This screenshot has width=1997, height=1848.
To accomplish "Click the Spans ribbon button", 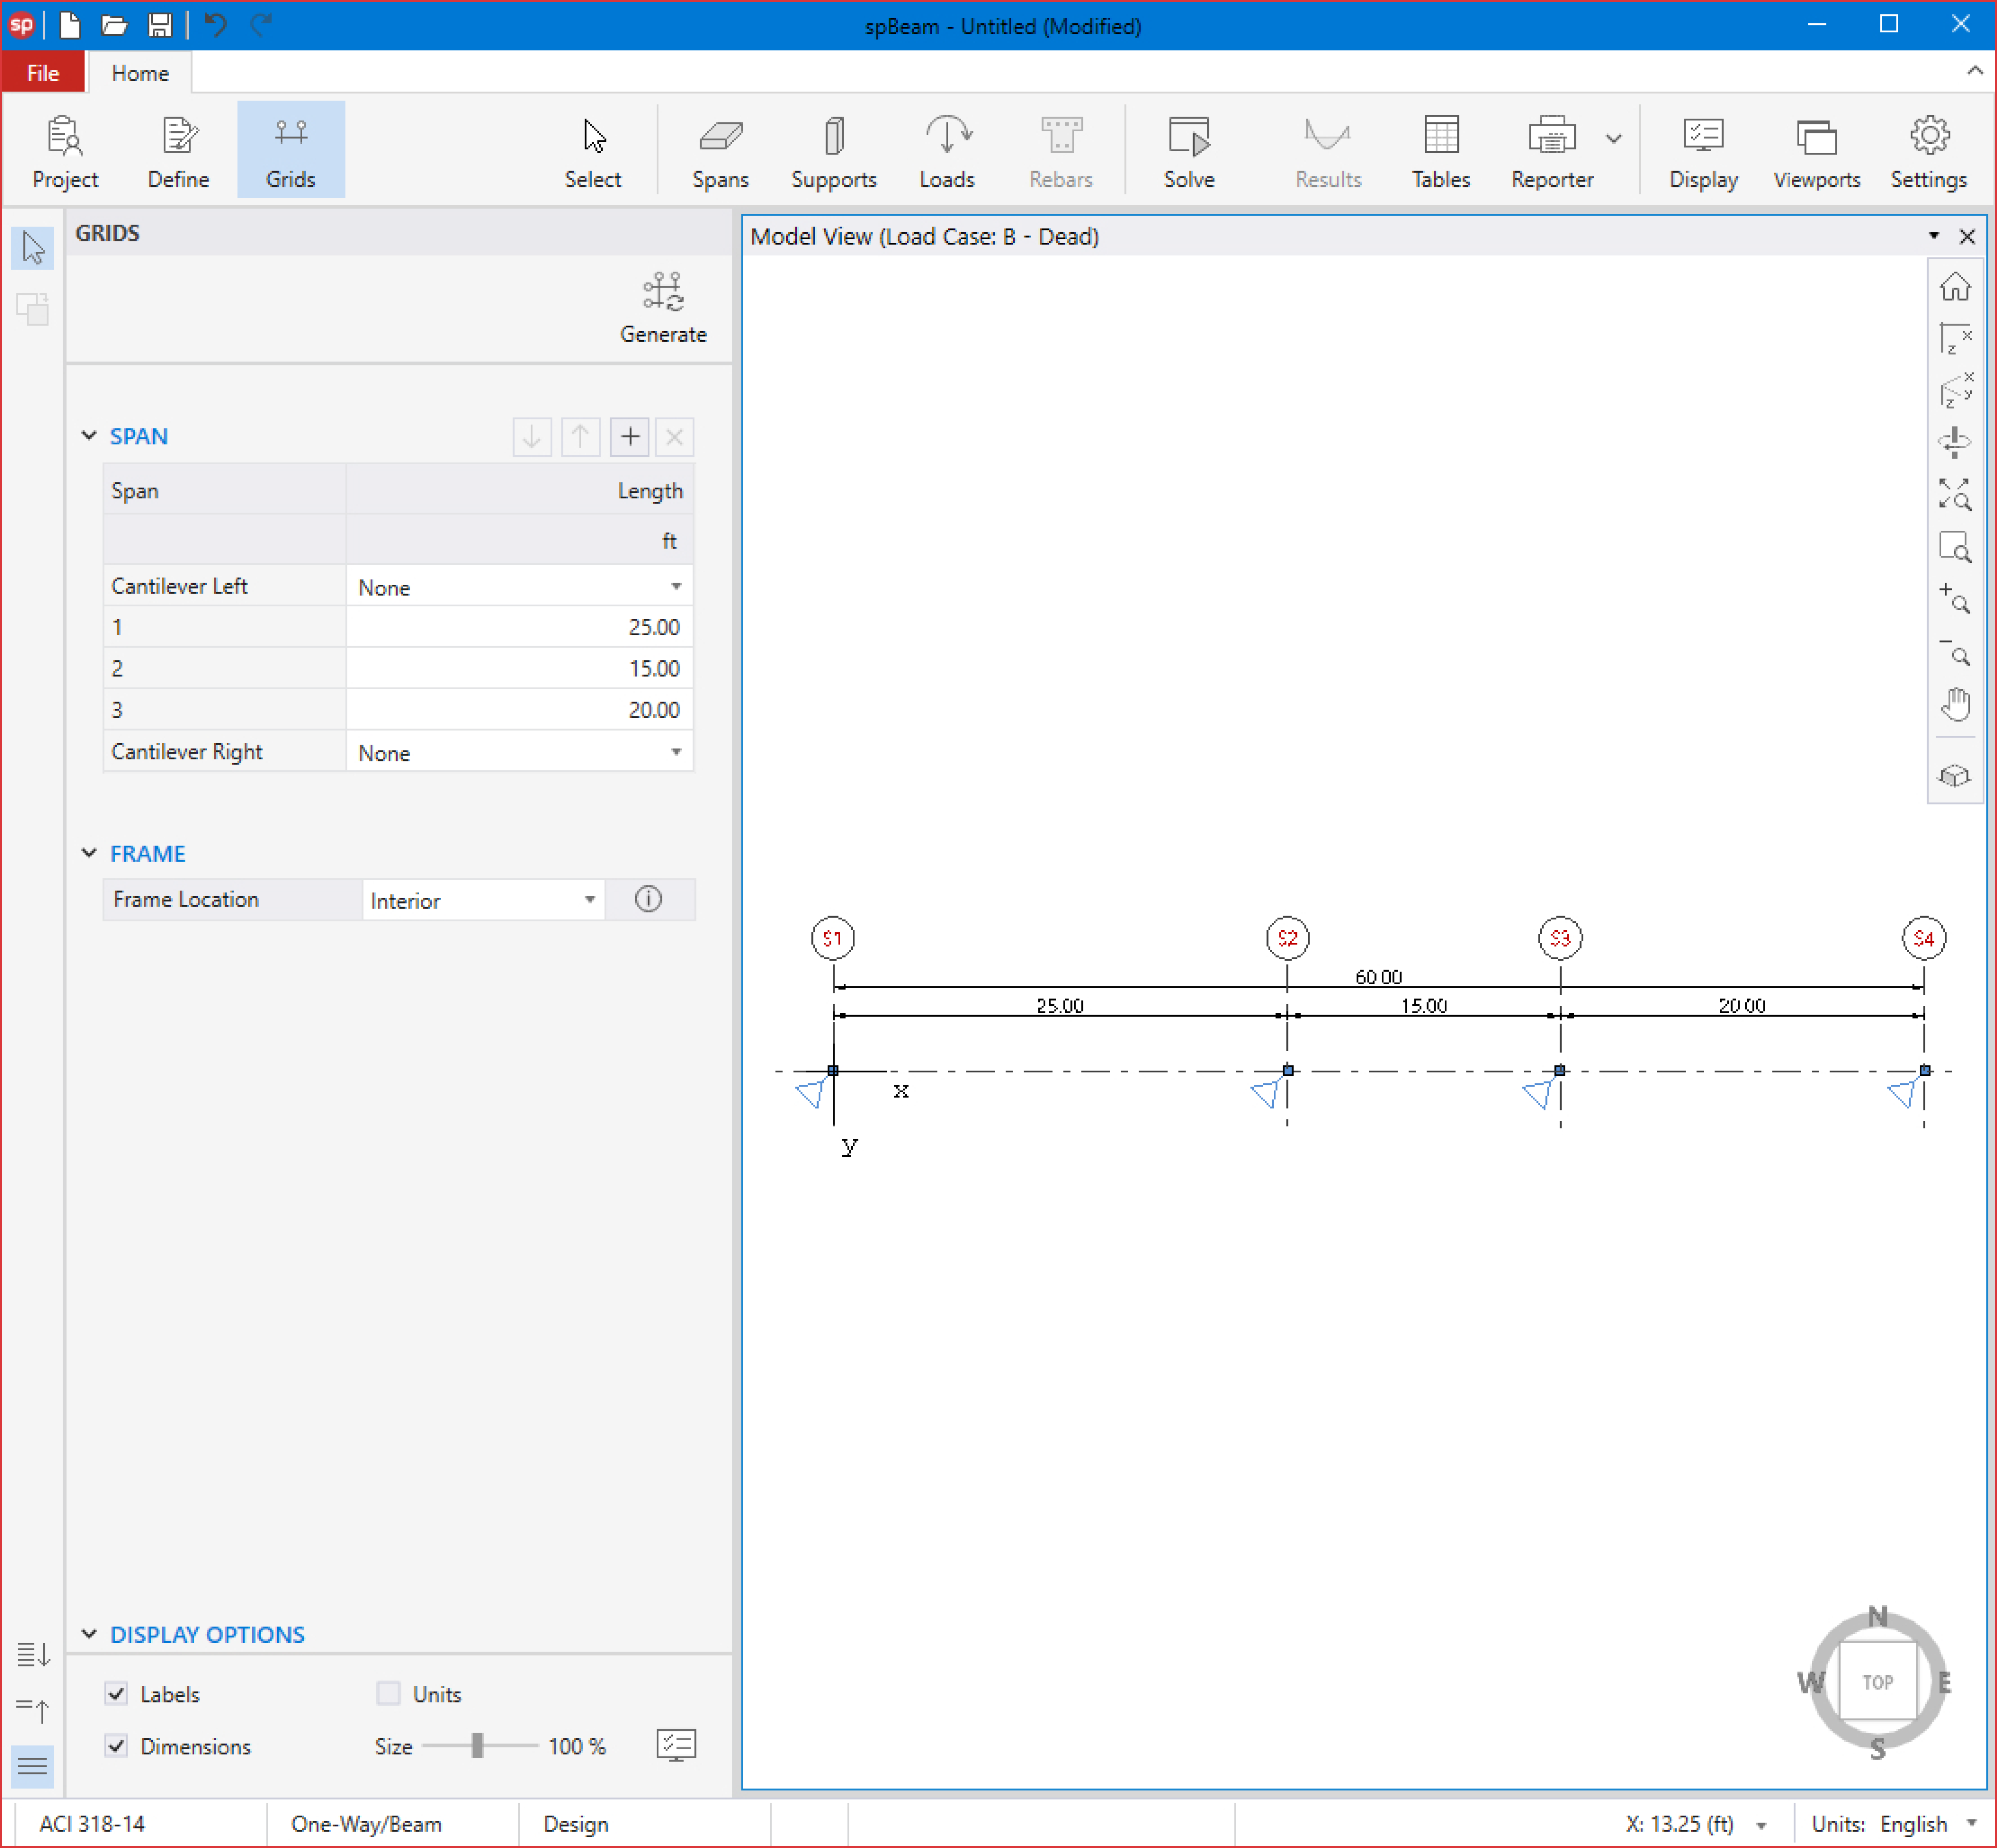I will point(720,151).
